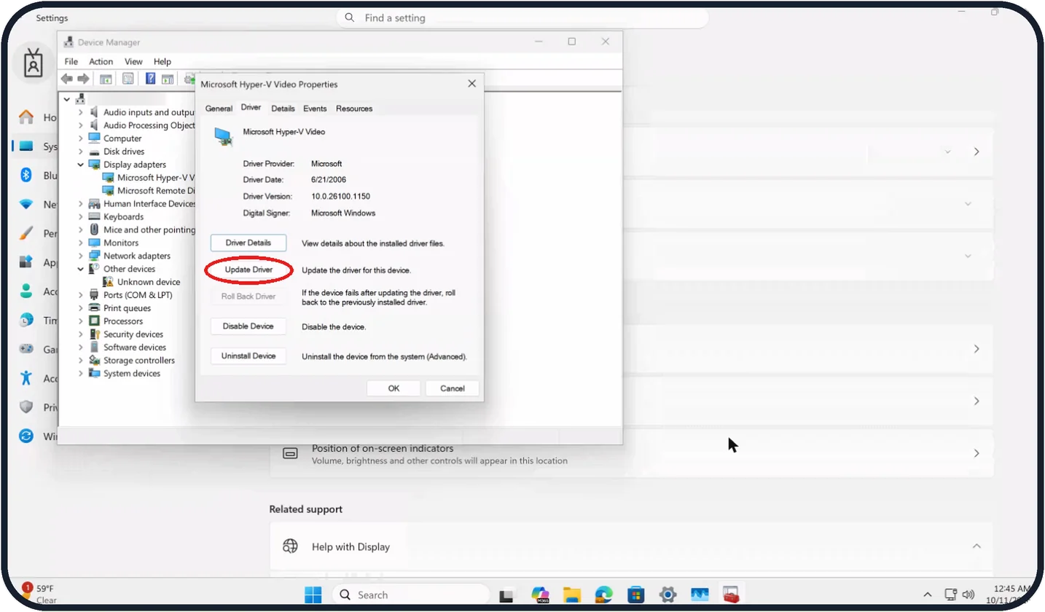Screen dimensions: 1045x612
Task: Open the Windows Update icon in Settings sidebar
Action: [x=26, y=436]
